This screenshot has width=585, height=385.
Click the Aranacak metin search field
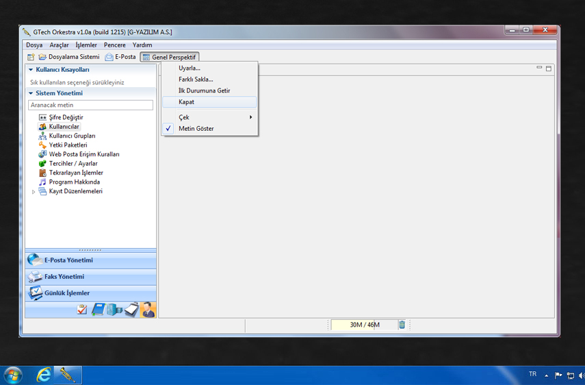(90, 105)
